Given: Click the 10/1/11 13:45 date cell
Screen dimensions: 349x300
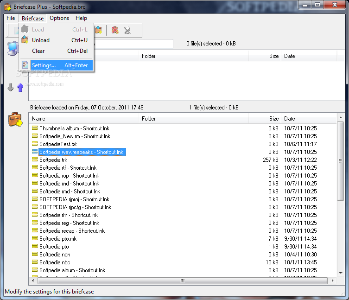Looking at the screenshot, I should coord(300,262).
